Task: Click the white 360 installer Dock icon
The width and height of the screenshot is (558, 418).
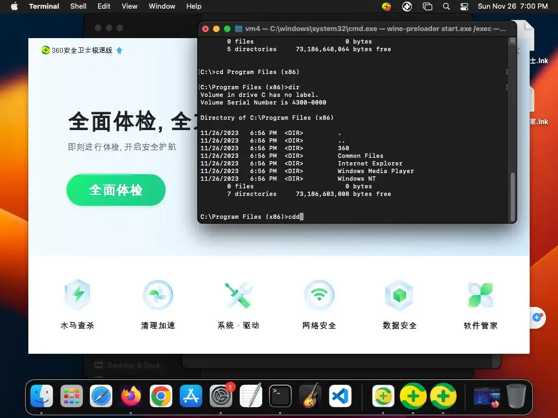Action: pyautogui.click(x=383, y=396)
